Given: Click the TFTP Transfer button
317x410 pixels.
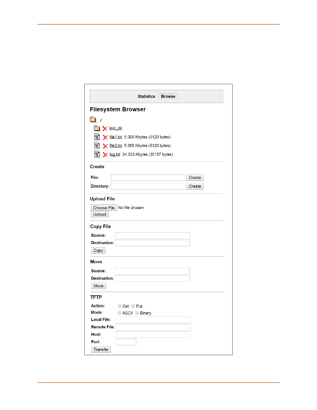Looking at the screenshot, I should (x=101, y=349).
